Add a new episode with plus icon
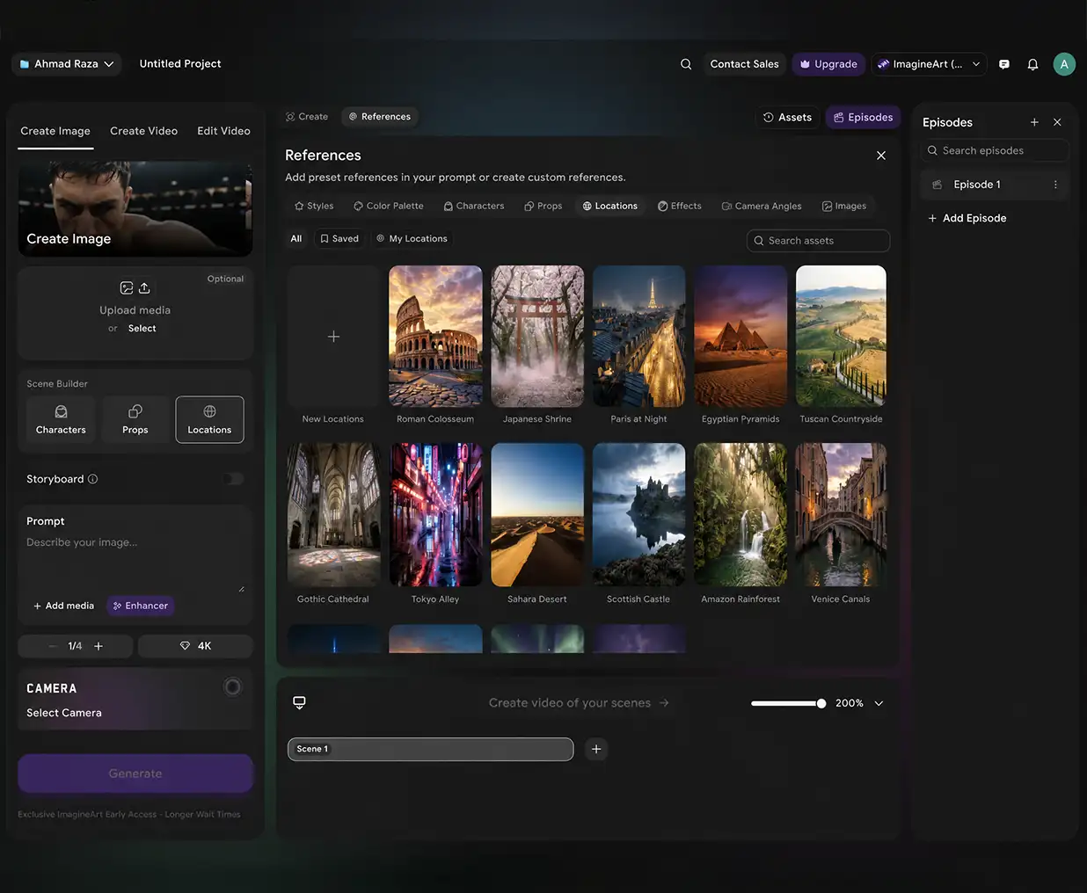 tap(1034, 122)
